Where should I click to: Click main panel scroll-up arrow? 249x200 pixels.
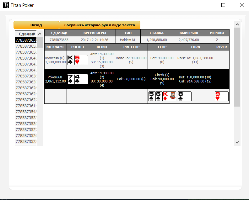[x=237, y=24]
